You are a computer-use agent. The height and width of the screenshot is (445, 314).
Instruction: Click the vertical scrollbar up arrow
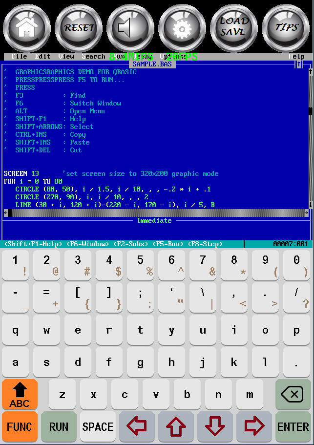click(311, 71)
